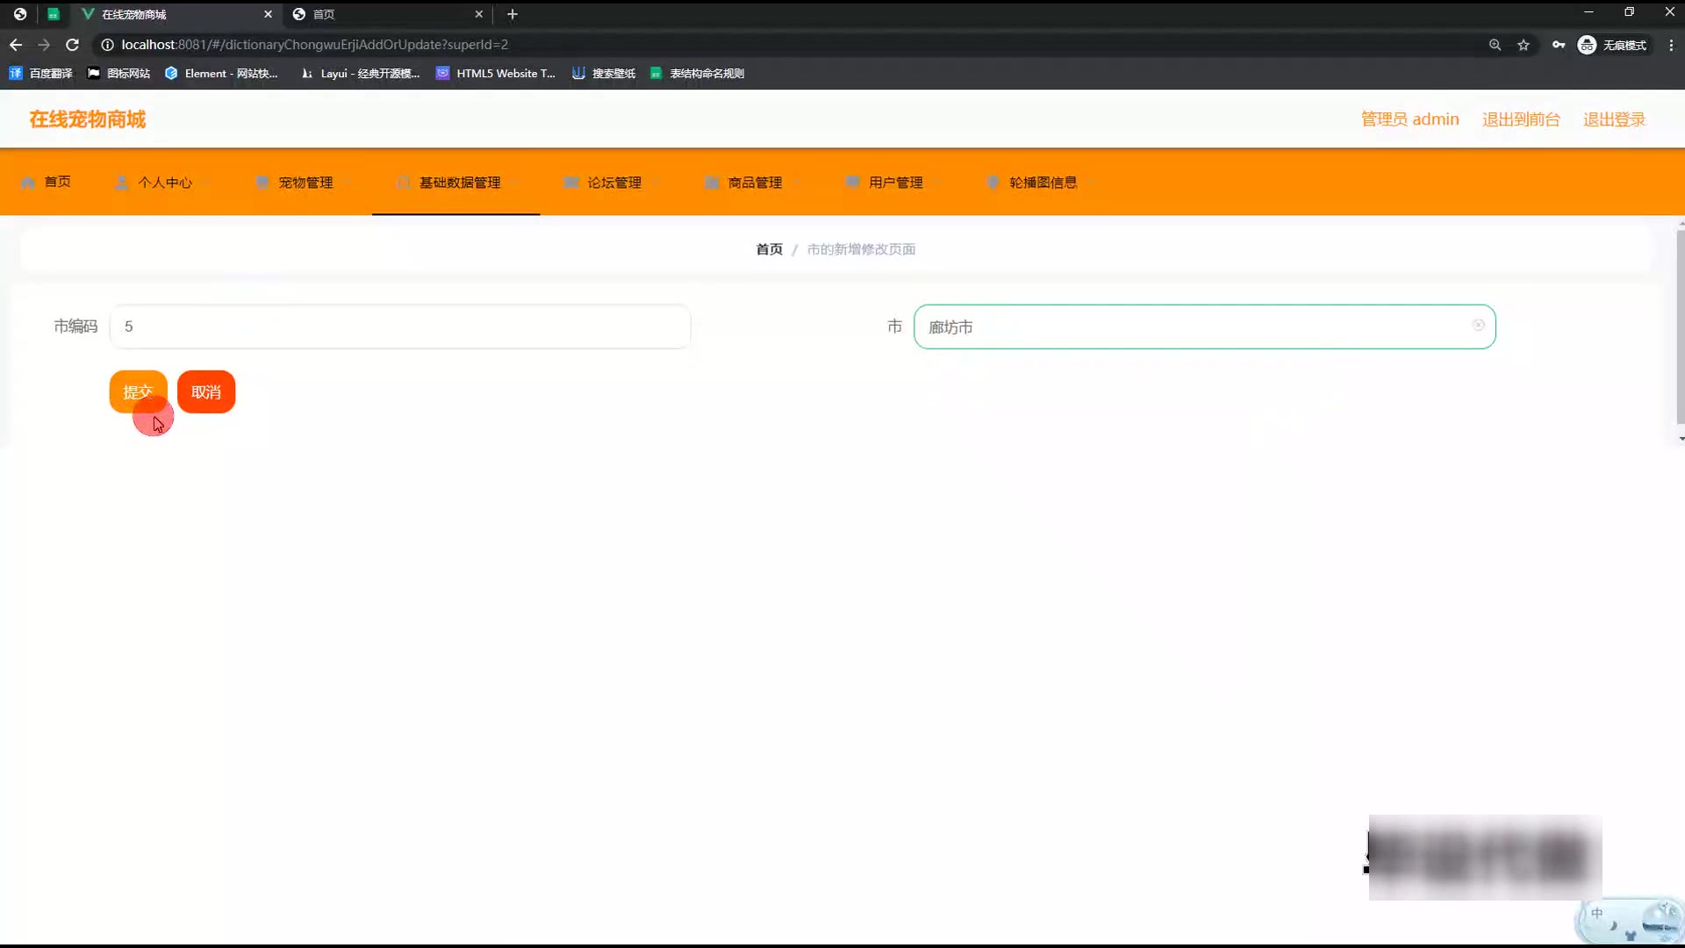Open the Element bookmark
The height and width of the screenshot is (948, 1685).
click(x=221, y=74)
